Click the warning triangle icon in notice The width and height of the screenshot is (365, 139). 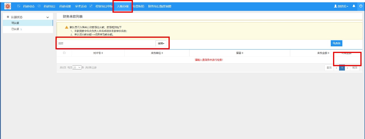[66, 27]
